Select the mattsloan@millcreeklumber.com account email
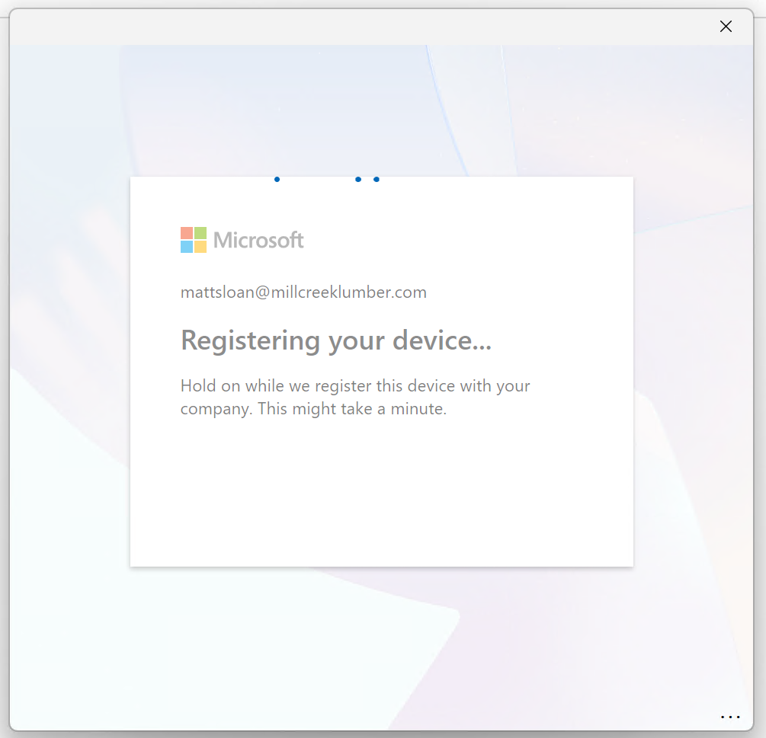The image size is (766, 738). point(303,292)
